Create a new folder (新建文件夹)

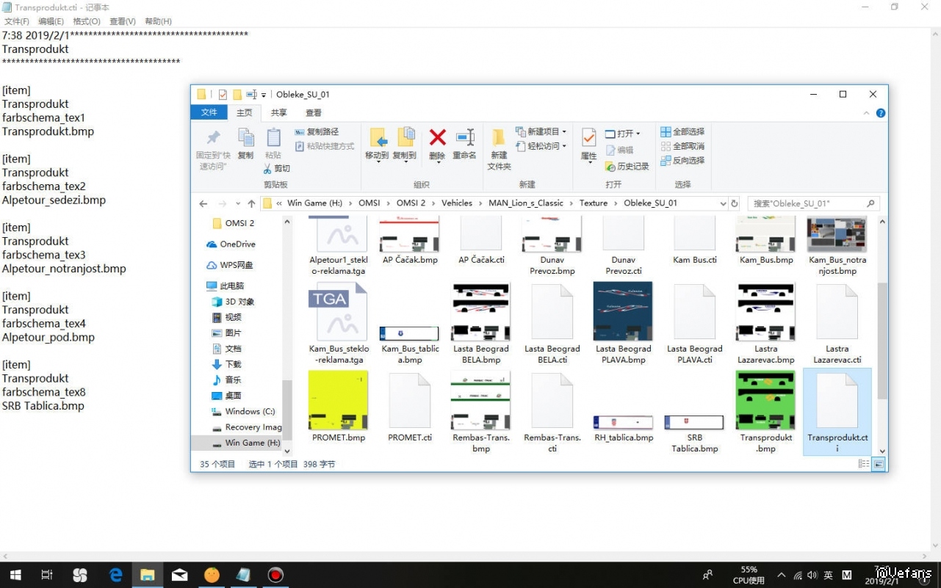point(499,149)
